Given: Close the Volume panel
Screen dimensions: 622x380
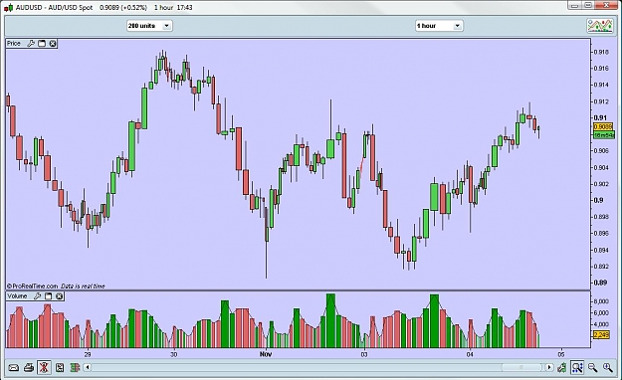Looking at the screenshot, I should pos(59,295).
